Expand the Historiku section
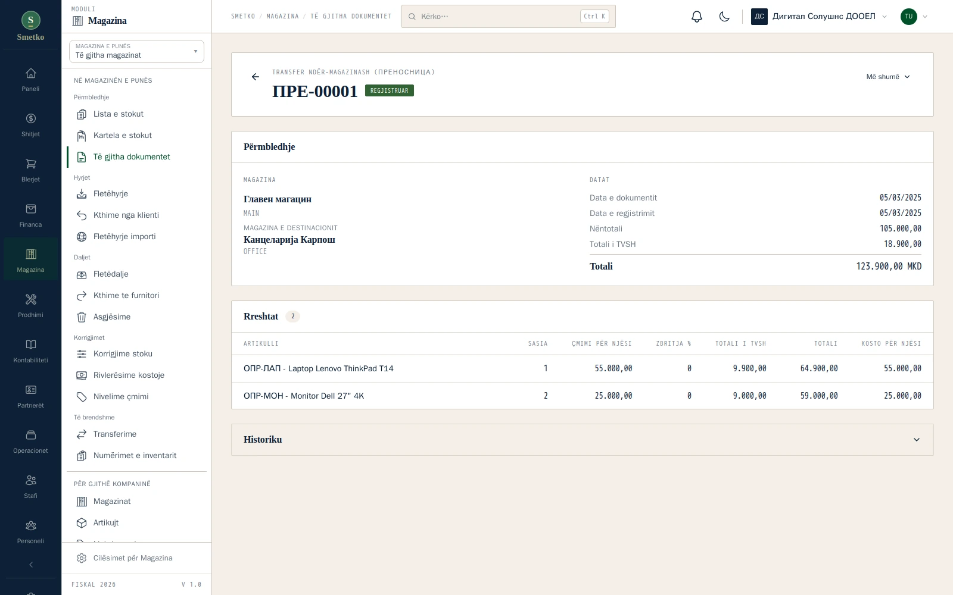 (582, 440)
